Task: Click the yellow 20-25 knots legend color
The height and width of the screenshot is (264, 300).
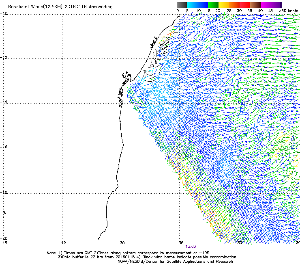Action: coord(224,5)
